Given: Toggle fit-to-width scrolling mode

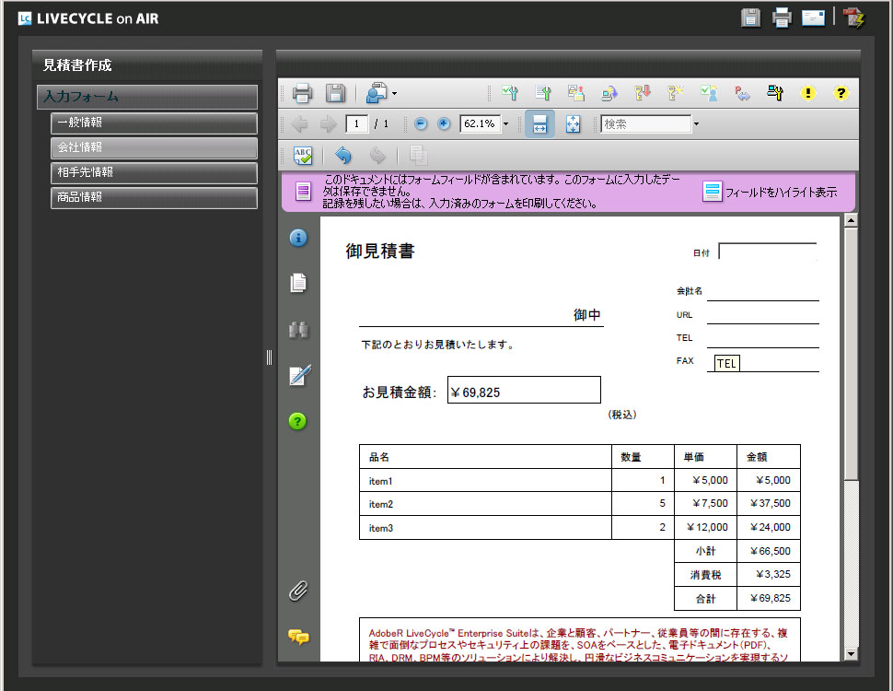Looking at the screenshot, I should (x=539, y=123).
